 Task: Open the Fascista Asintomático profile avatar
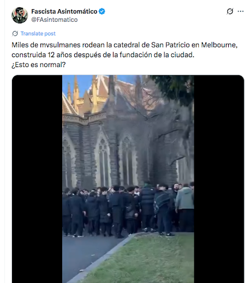click(x=20, y=15)
